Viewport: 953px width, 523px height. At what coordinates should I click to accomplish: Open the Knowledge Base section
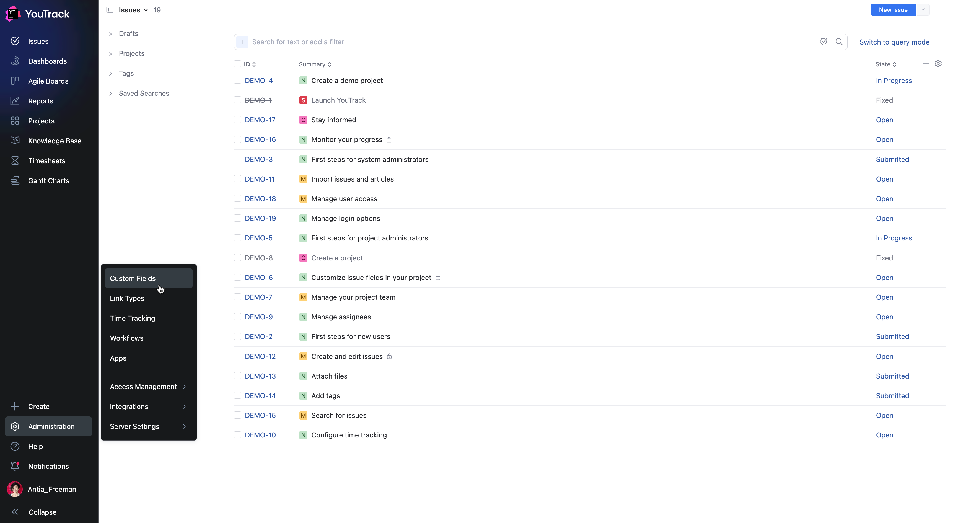pos(55,141)
